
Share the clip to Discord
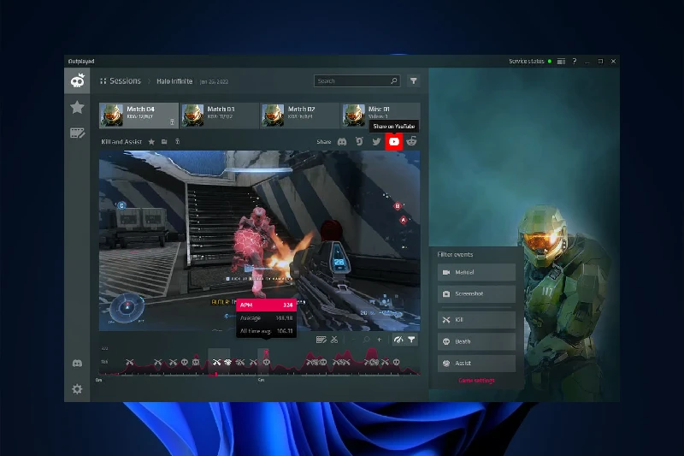click(342, 142)
